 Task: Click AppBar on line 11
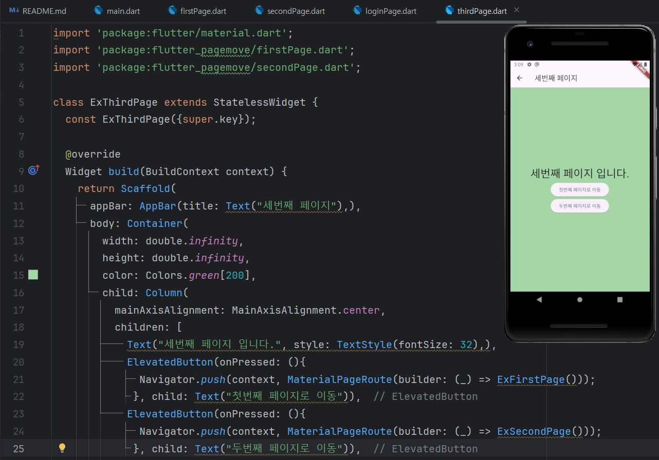tap(158, 206)
